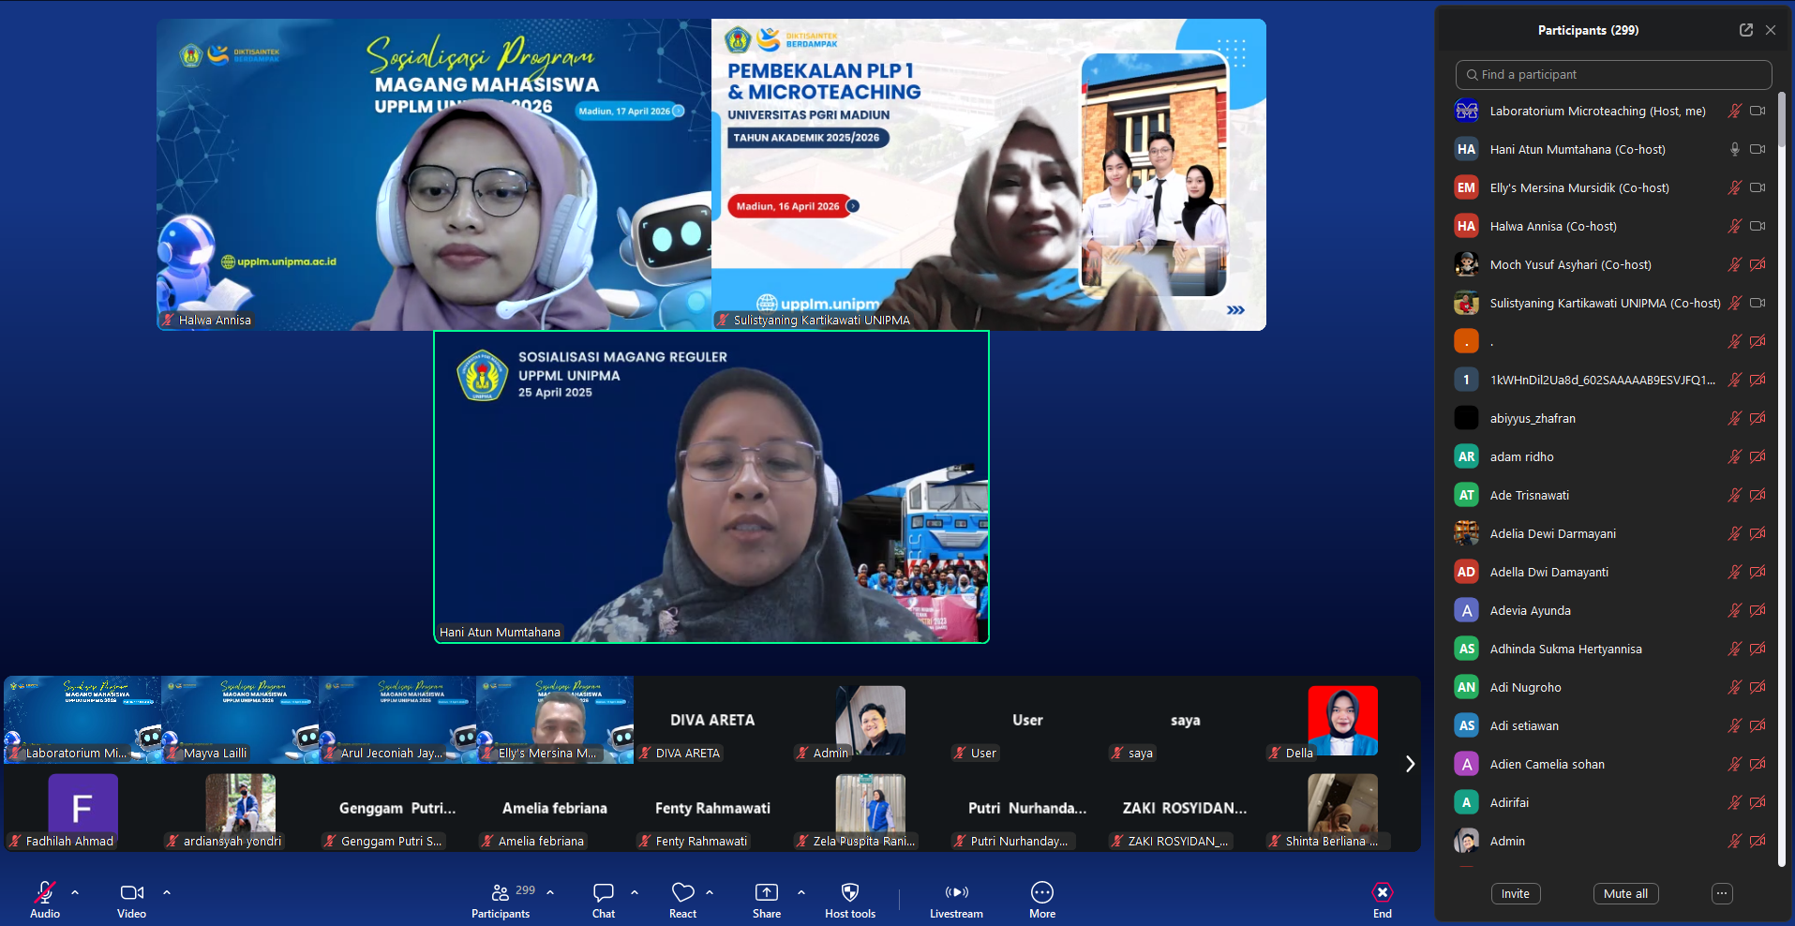Open Host tools shield icon
This screenshot has height=926, width=1795.
850,892
